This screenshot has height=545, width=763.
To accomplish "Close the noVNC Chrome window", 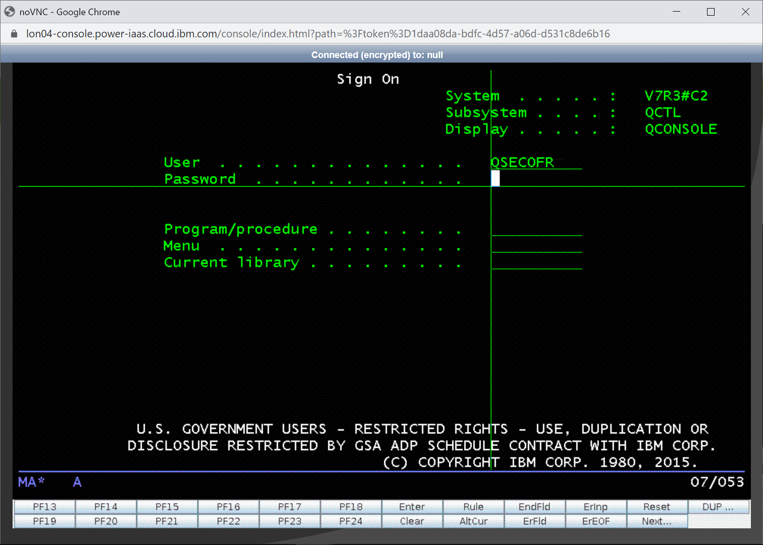I will pyautogui.click(x=745, y=12).
